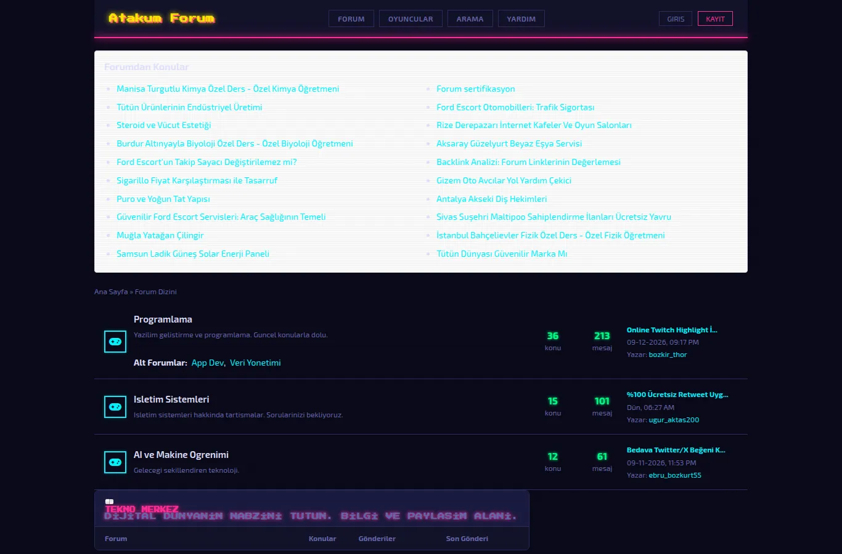Viewport: 842px width, 554px height.
Task: Go to the ARAMA page
Action: (x=470, y=19)
